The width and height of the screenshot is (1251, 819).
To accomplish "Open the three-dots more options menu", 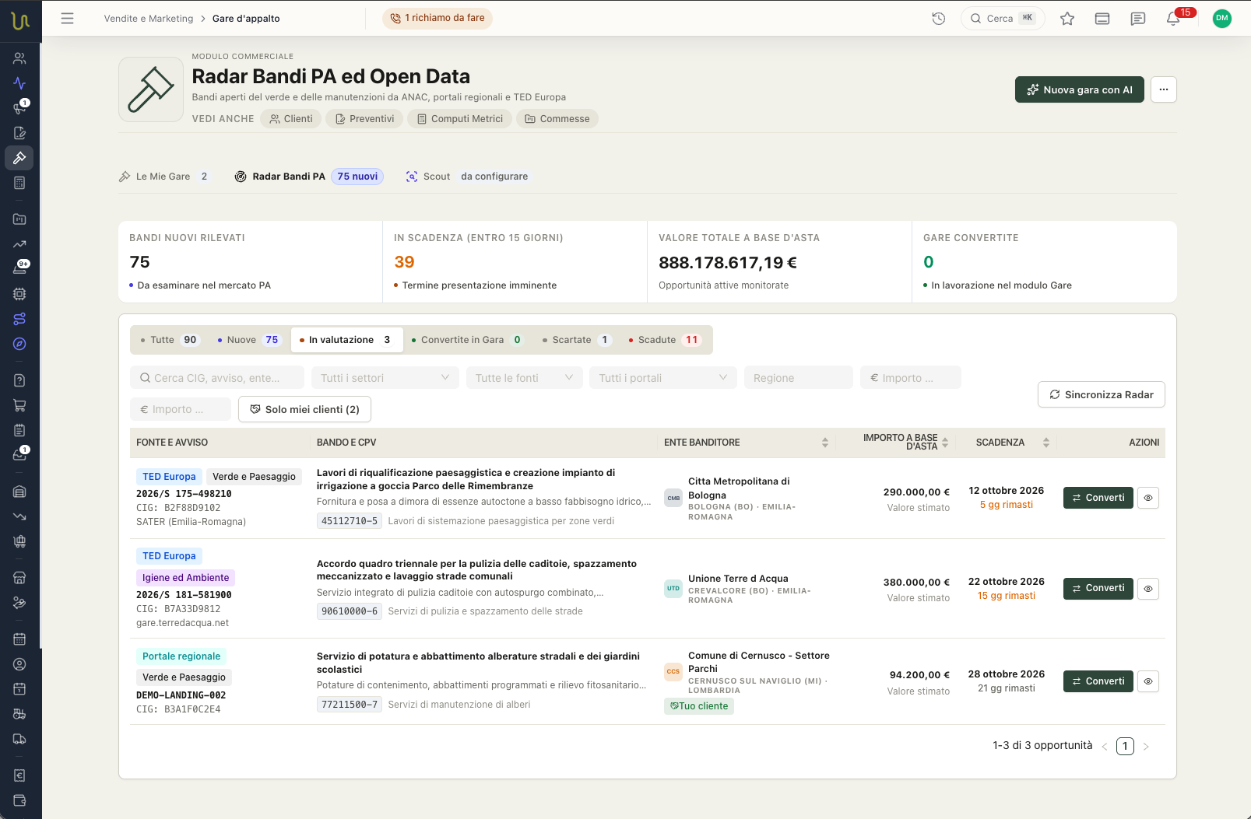I will [1164, 89].
